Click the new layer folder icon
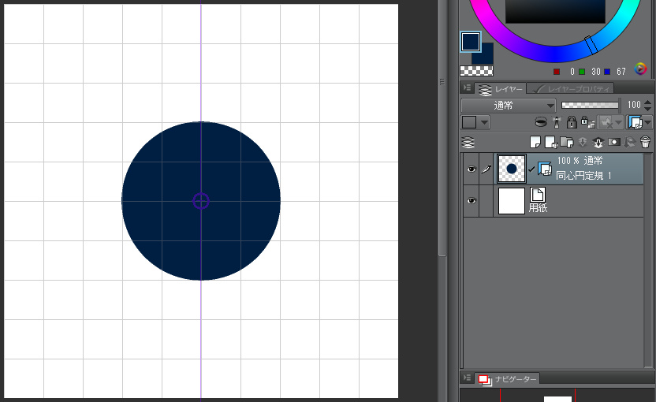The width and height of the screenshot is (656, 402). point(566,143)
